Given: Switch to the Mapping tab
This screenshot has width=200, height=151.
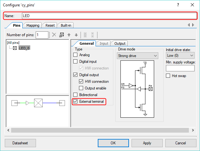Looking at the screenshot, I should (33, 25).
